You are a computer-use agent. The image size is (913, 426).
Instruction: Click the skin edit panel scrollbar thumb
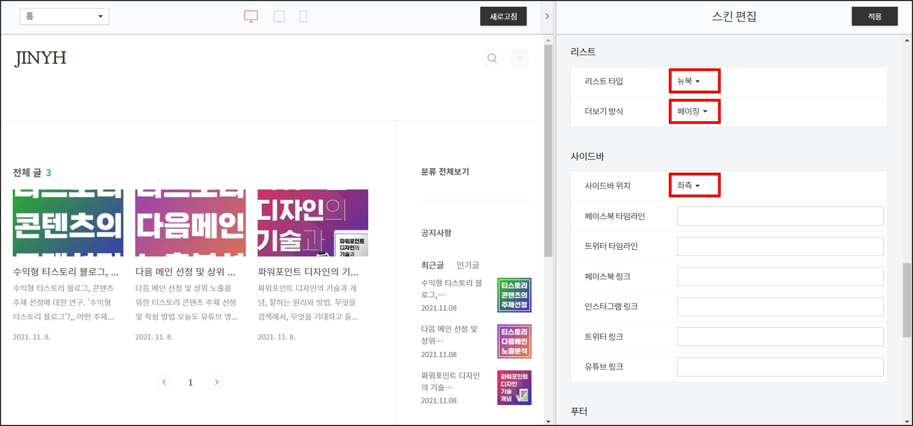907,300
